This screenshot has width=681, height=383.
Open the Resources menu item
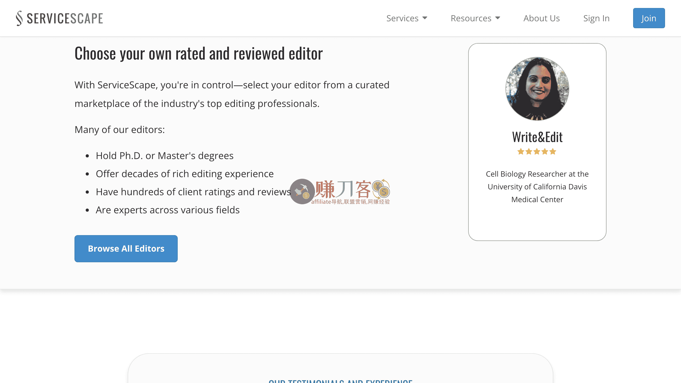[471, 18]
